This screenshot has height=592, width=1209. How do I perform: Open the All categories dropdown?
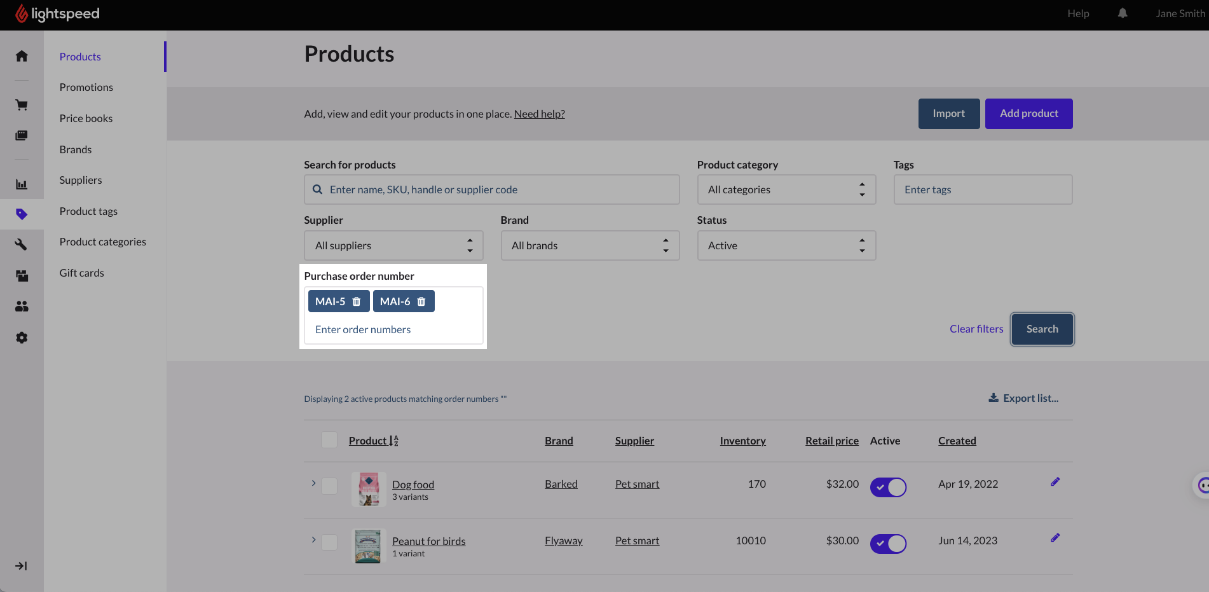786,189
